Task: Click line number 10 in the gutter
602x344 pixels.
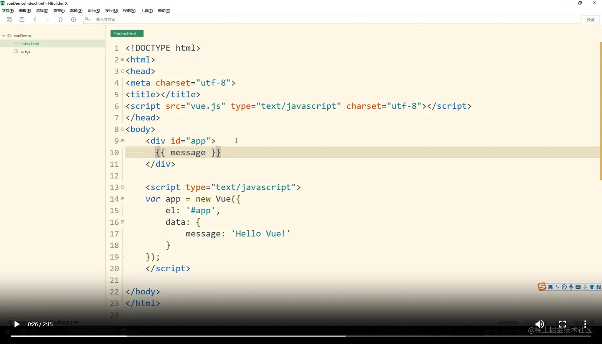Action: coord(114,153)
